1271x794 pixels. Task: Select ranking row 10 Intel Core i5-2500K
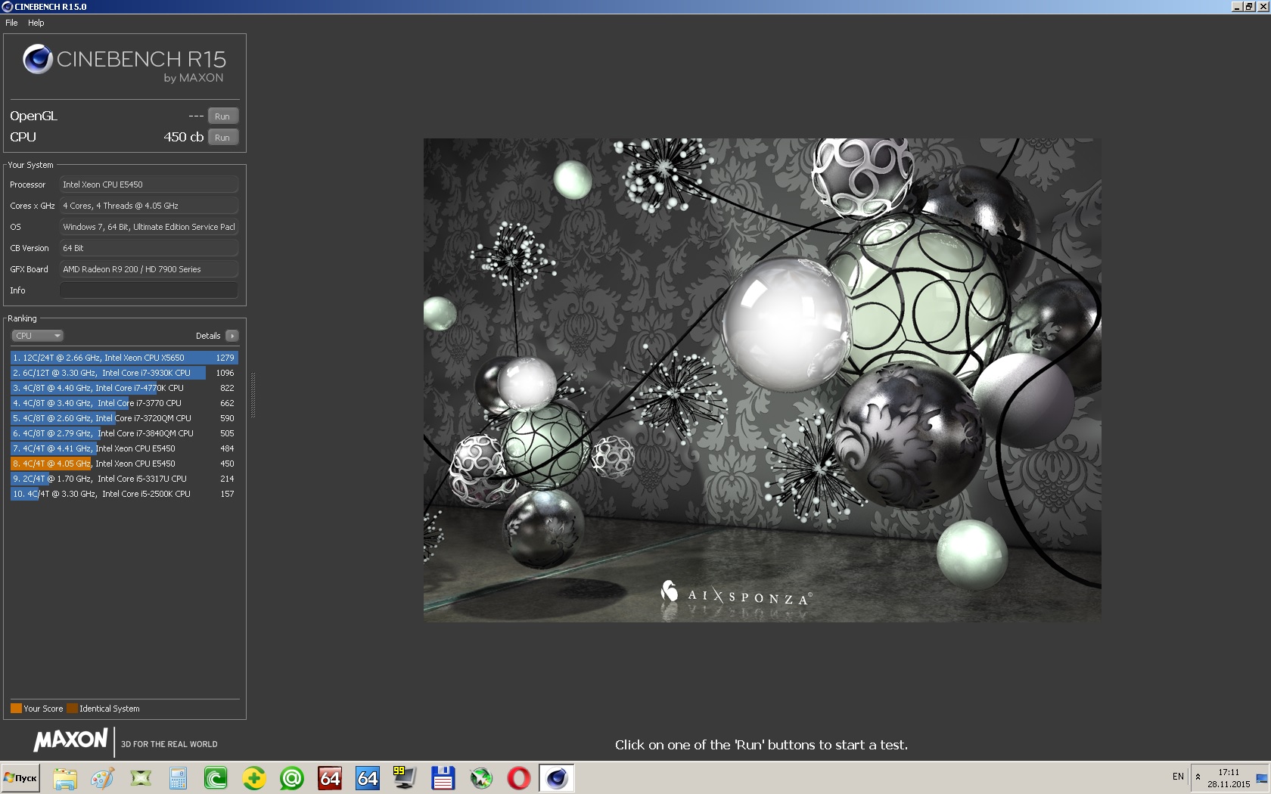124,494
